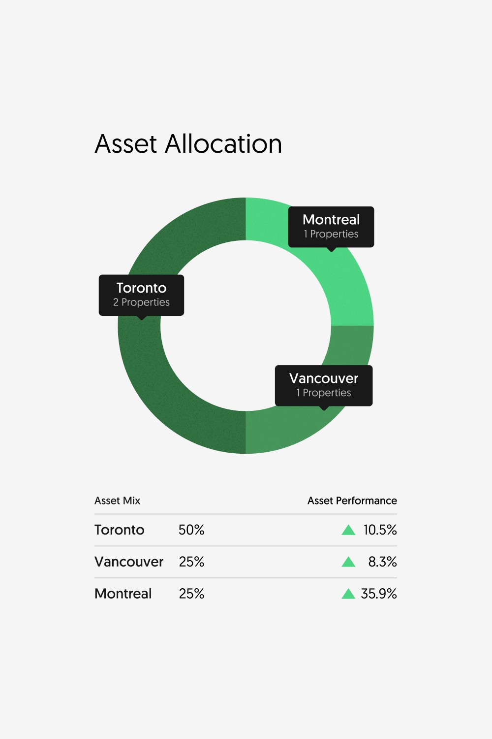Click the Asset Allocation heading
Viewport: 492px width, 739px height.
(x=188, y=144)
